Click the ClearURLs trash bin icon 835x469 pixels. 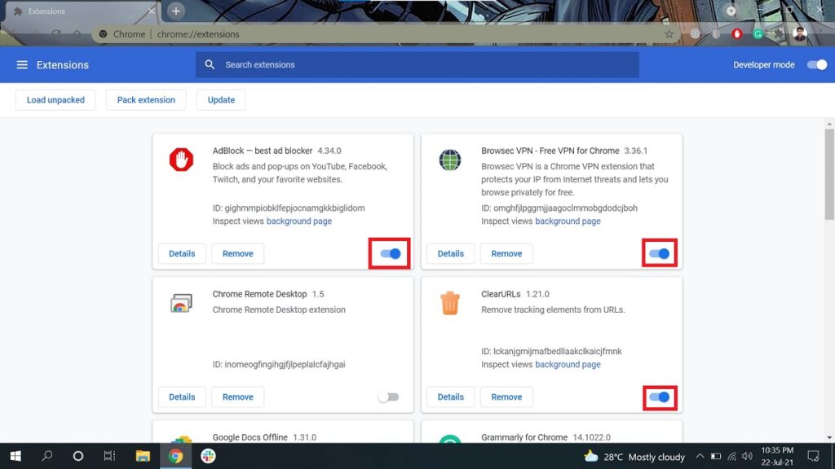[448, 304]
